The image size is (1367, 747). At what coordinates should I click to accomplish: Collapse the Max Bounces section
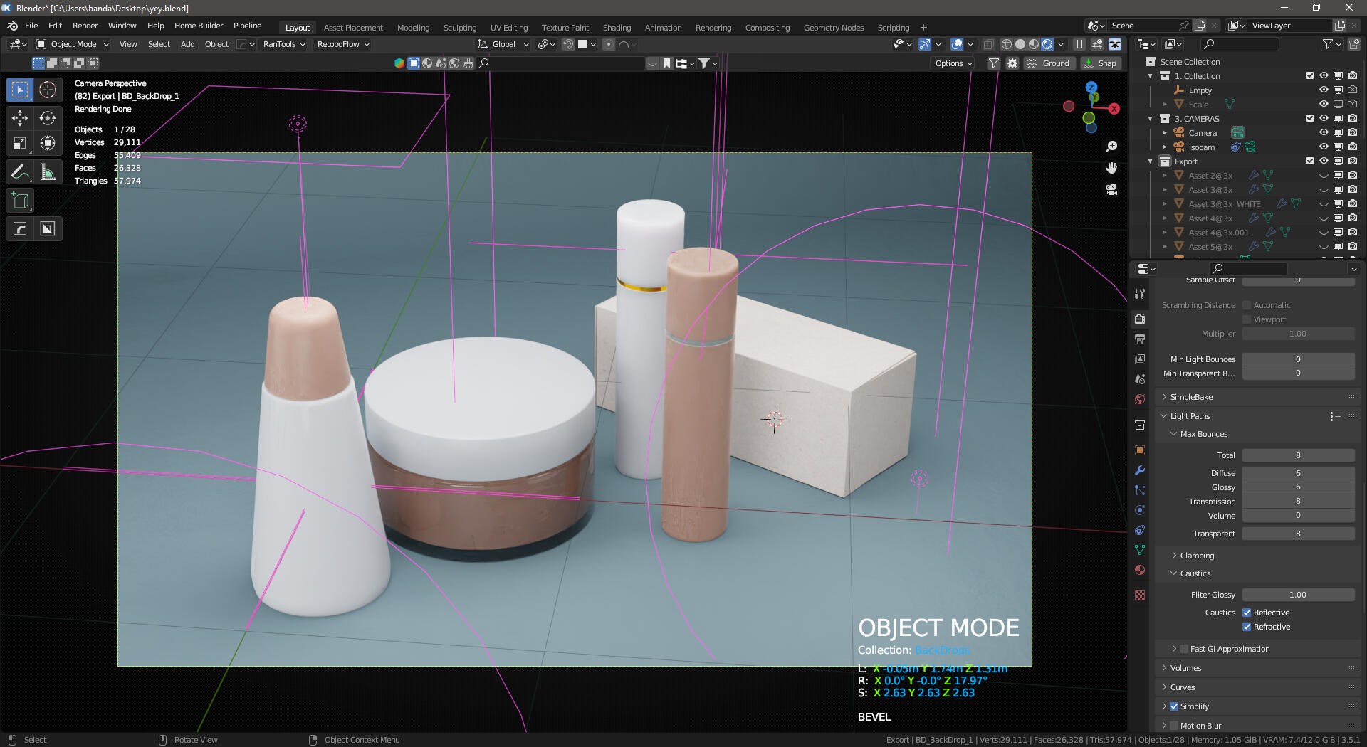(1175, 433)
